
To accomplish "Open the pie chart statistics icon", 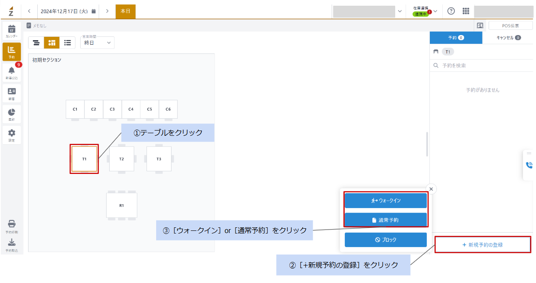I will point(11,114).
